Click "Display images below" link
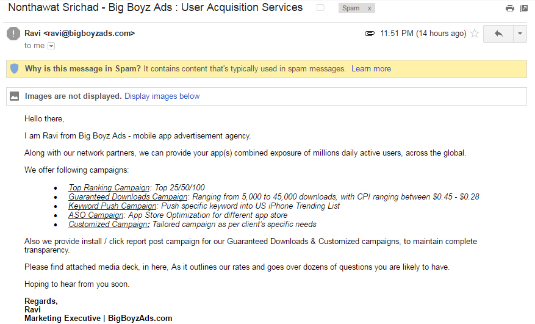Screen dimensions: 535x324 [162, 96]
